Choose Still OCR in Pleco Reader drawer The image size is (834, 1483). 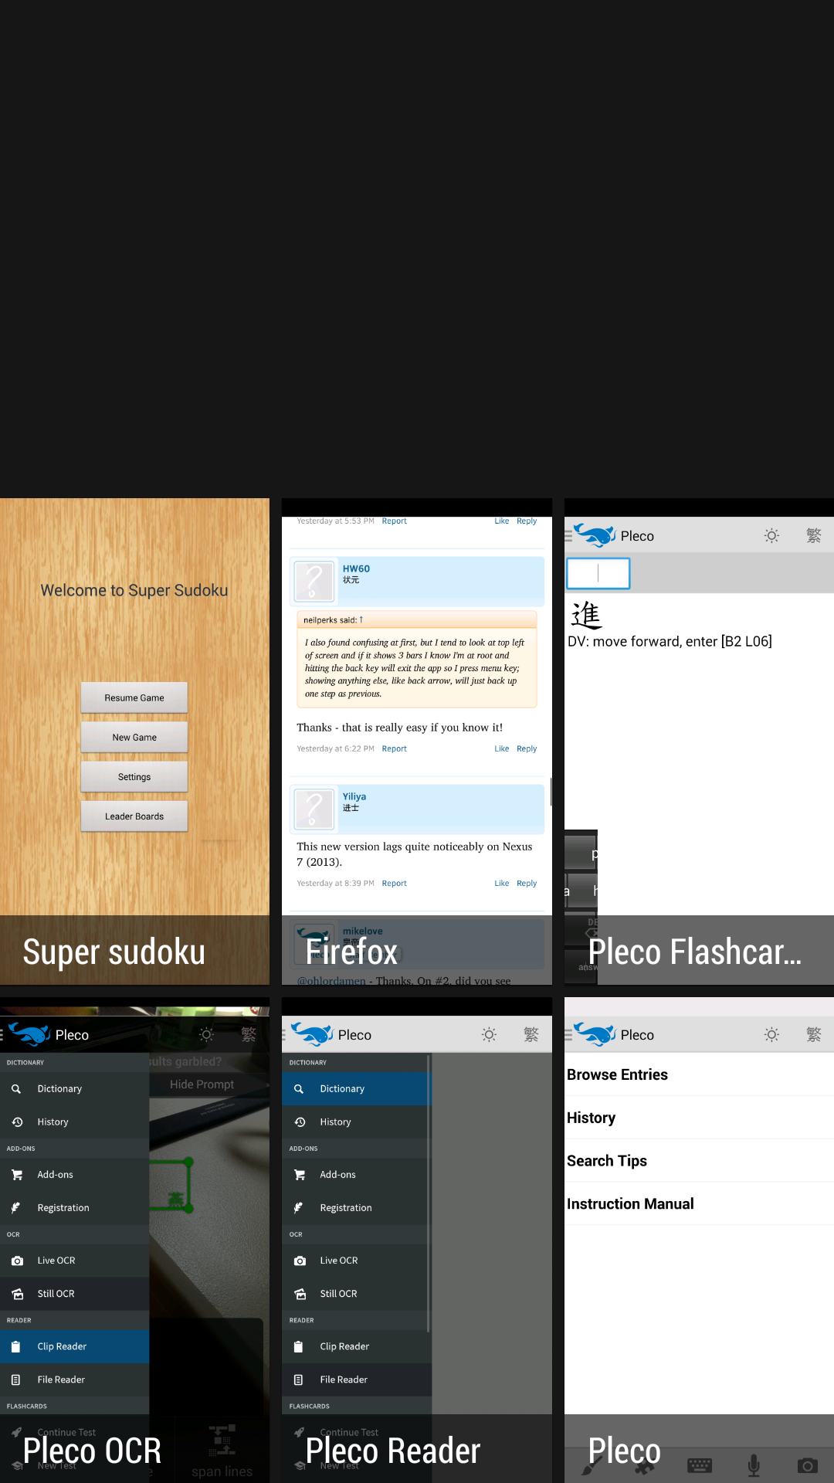click(357, 1294)
